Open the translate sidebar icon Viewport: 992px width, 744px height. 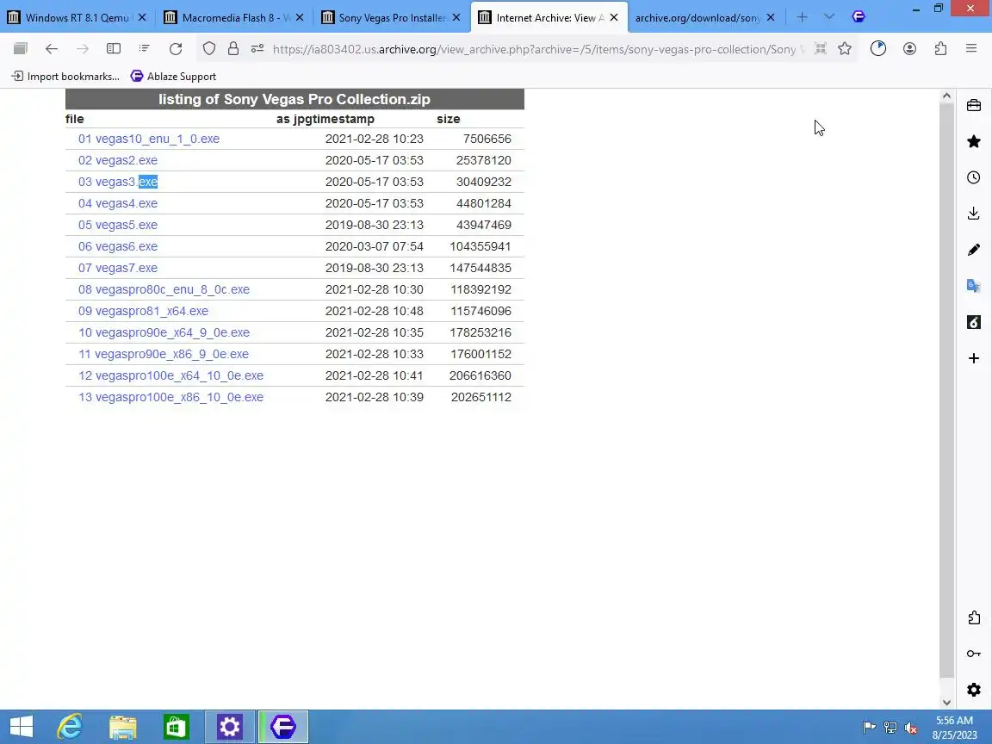[x=974, y=286]
